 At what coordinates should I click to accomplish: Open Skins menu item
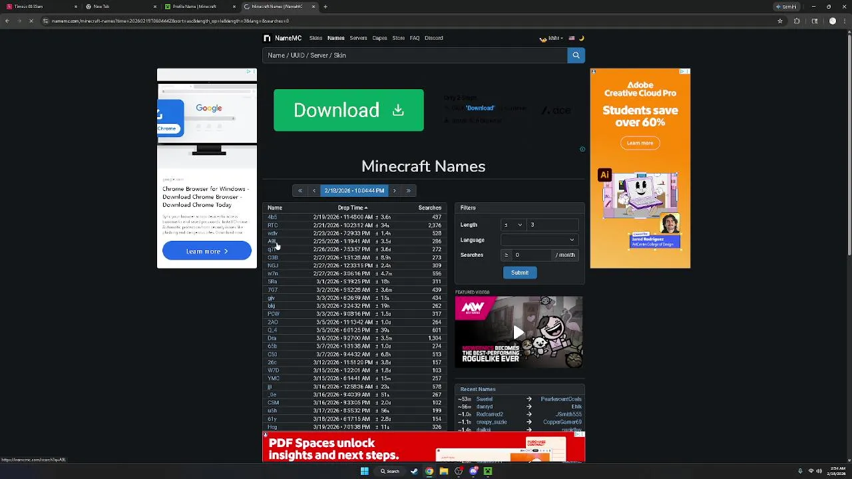click(x=316, y=38)
